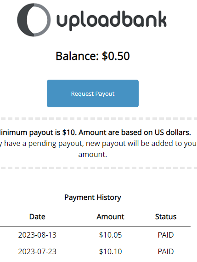Select the Balance: $0.50 heading
Screen dimensions: 197x262
coord(93,56)
